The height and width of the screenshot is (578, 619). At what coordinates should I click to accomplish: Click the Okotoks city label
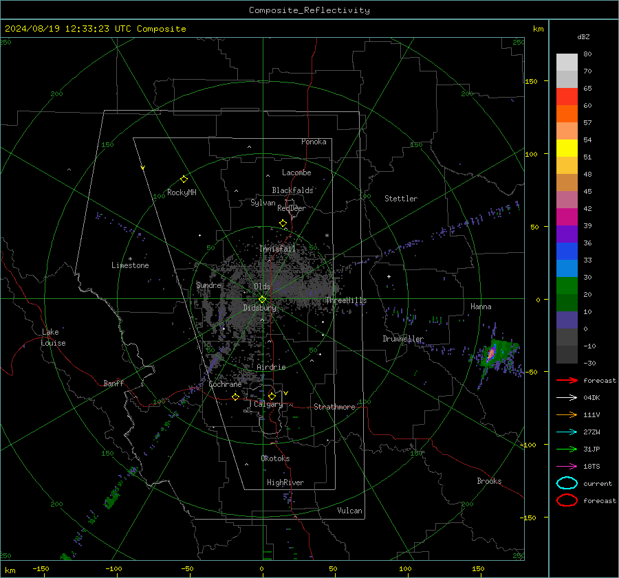tap(275, 458)
